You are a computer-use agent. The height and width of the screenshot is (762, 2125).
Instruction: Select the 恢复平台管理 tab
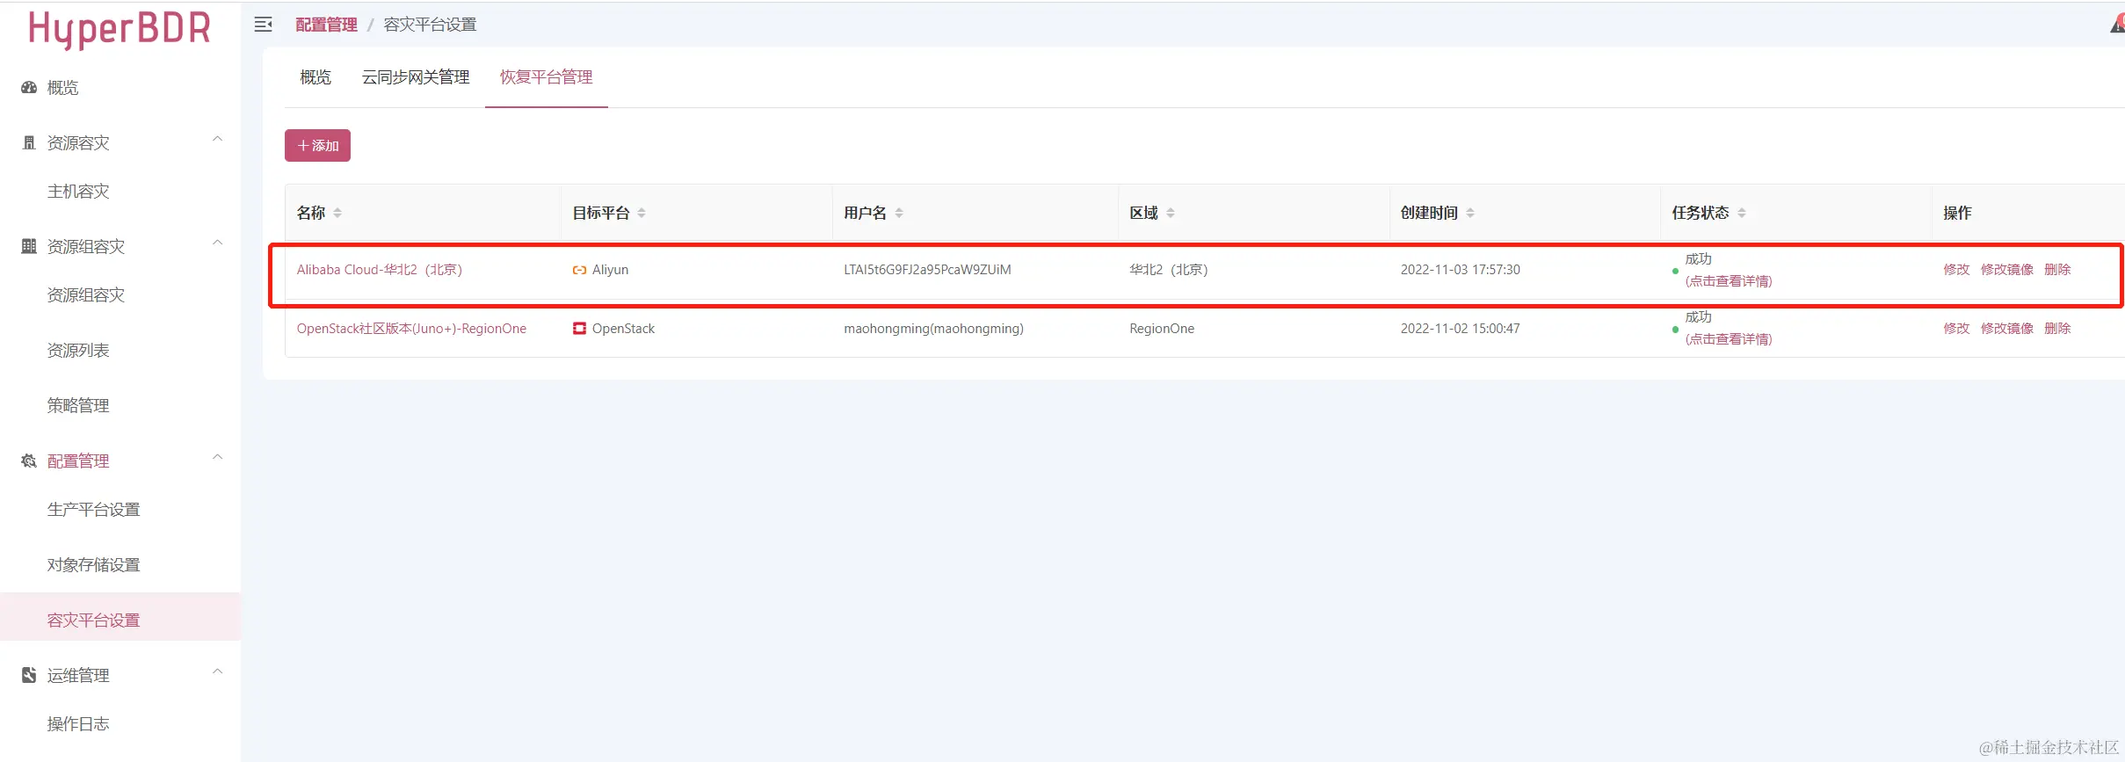[x=547, y=77]
